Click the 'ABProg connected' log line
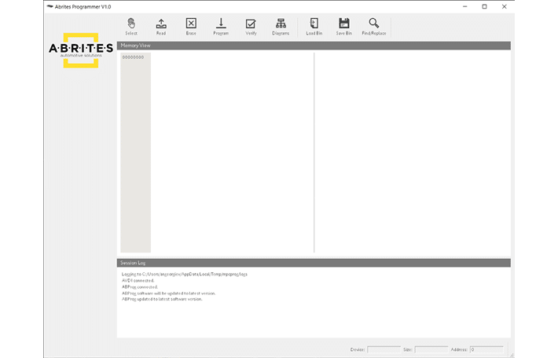Viewport: 558px width, 358px height. (139, 286)
